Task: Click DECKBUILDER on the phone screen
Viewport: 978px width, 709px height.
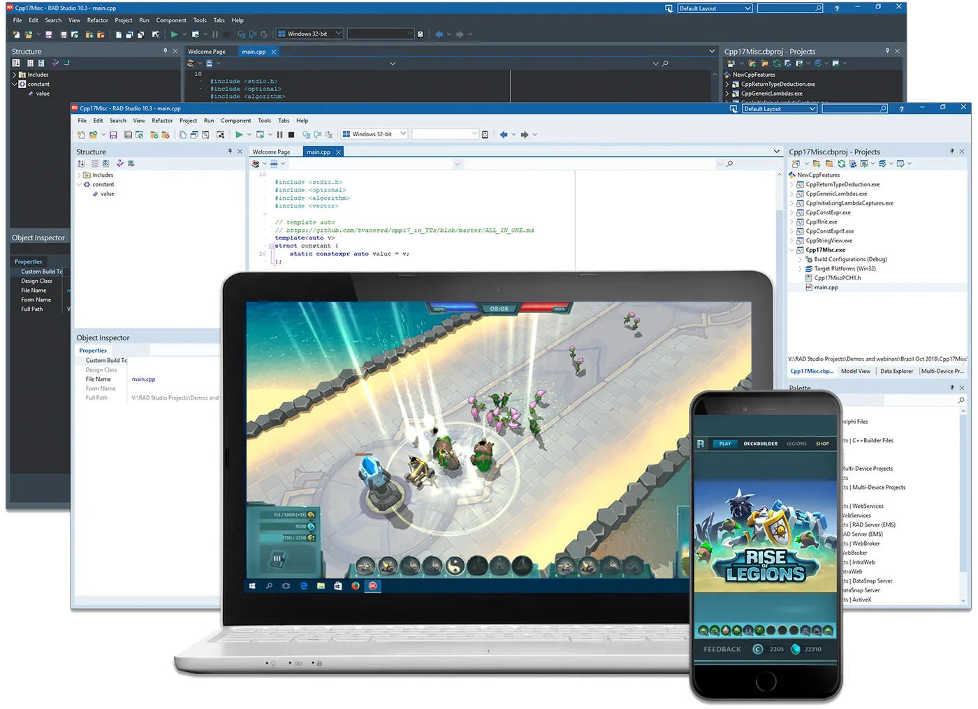Action: (761, 444)
